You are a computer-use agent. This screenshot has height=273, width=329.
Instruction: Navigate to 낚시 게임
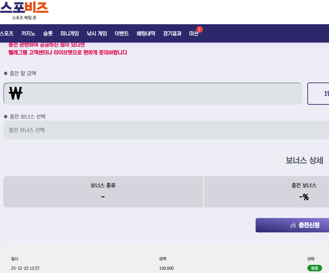point(97,33)
